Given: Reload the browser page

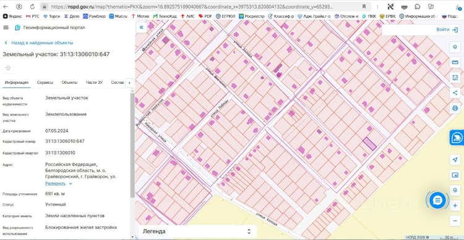Looking at the screenshot, I should click(x=32, y=7).
